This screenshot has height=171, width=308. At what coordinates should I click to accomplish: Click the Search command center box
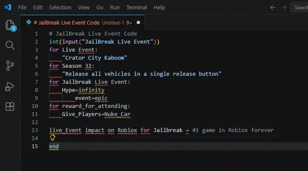coord(299,7)
